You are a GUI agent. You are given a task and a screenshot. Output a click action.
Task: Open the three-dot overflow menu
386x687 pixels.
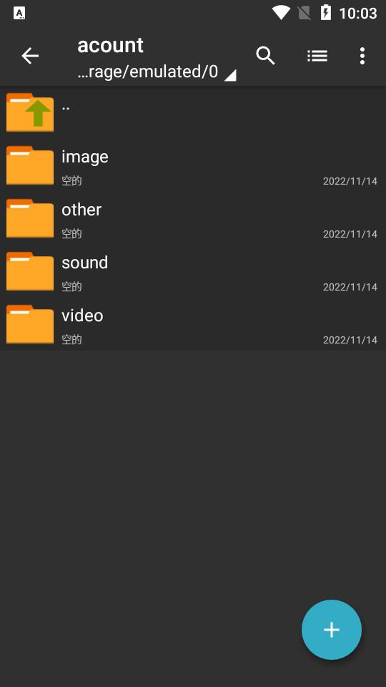pyautogui.click(x=362, y=56)
